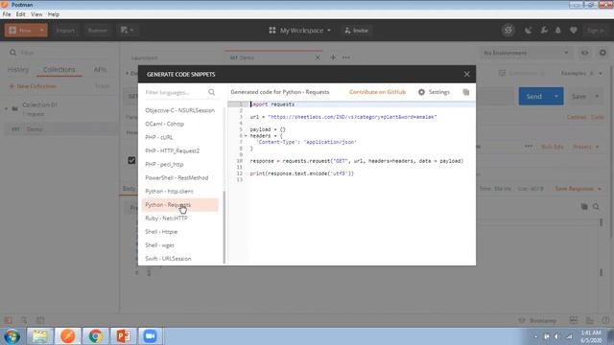Click the Runner button
The image size is (614, 345).
(98, 30)
